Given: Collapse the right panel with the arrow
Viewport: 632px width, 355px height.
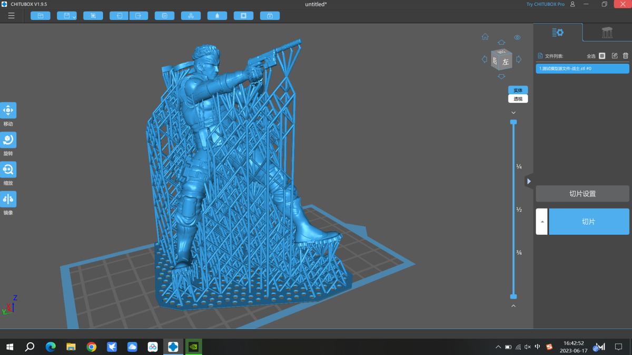Looking at the screenshot, I should click(529, 181).
